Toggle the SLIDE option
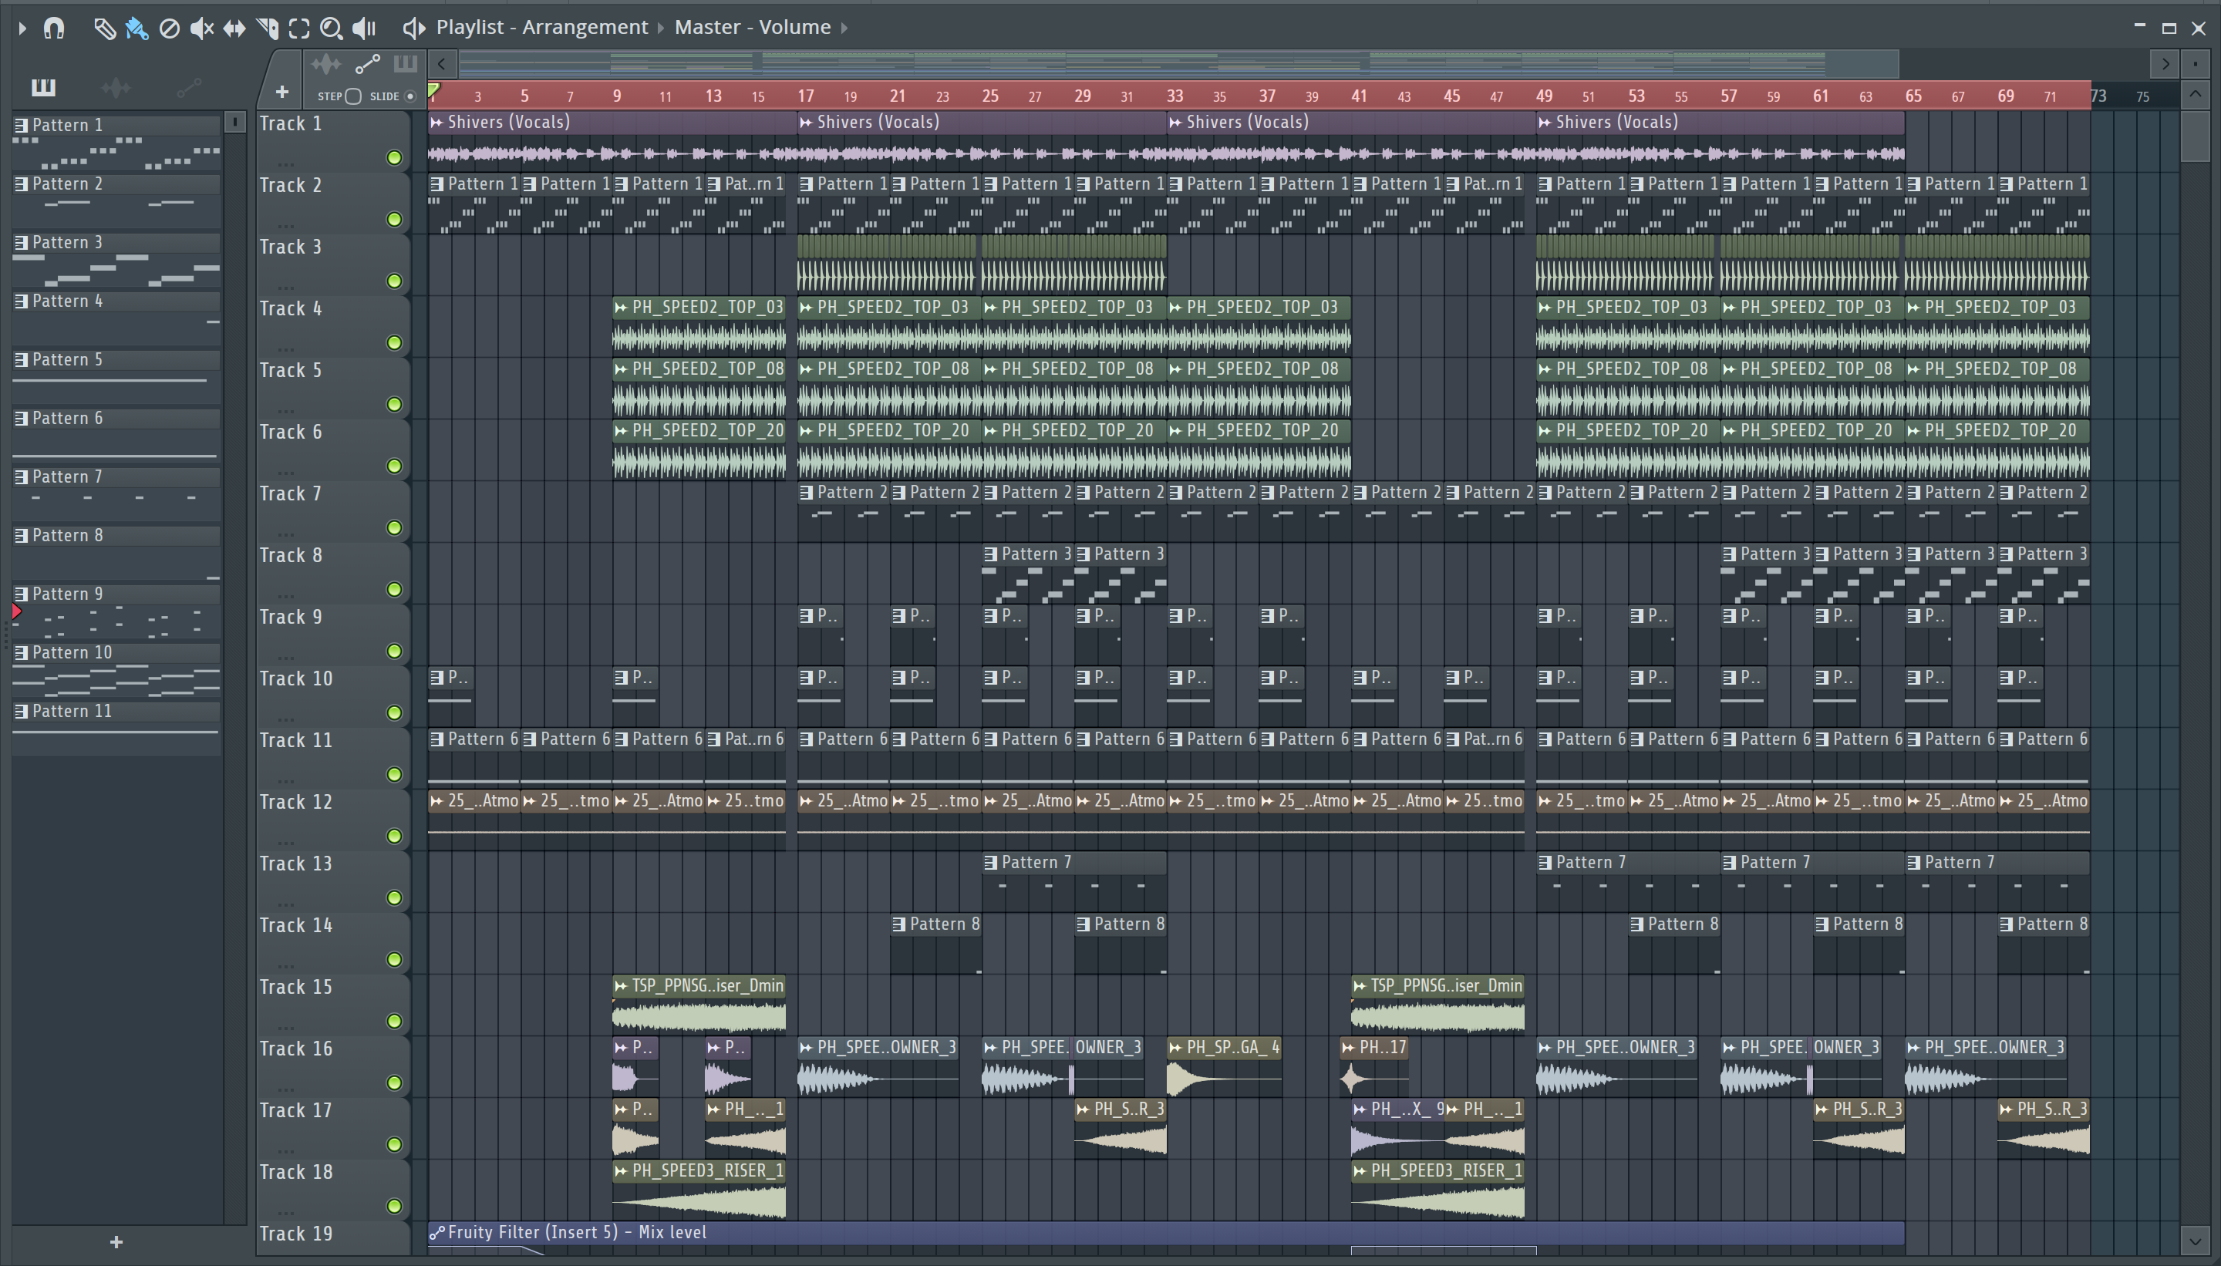Screen dimensions: 2221x1266 [x=410, y=96]
